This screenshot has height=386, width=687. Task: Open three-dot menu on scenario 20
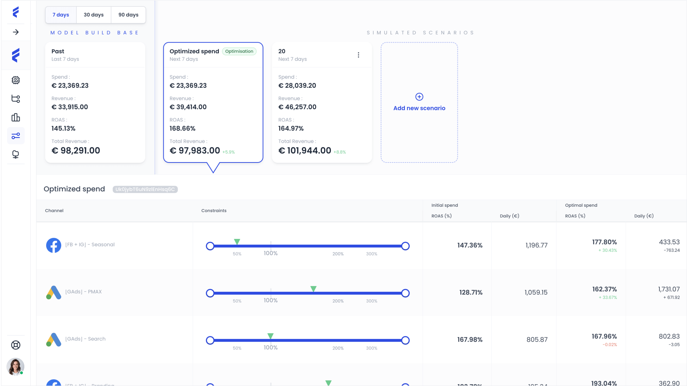coord(358,55)
